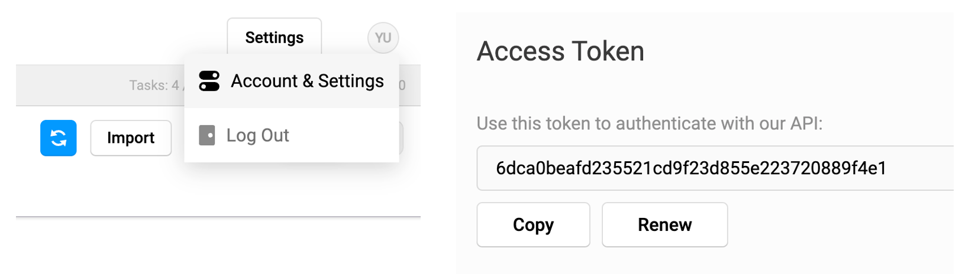Click the door icon next to Log Out

pyautogui.click(x=207, y=135)
